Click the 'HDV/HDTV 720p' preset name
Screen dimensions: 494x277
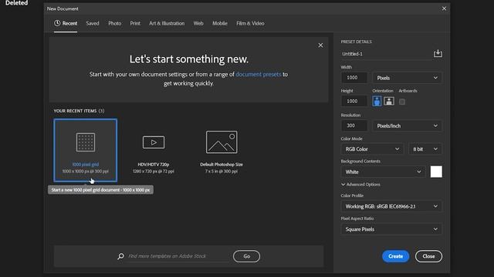154,164
